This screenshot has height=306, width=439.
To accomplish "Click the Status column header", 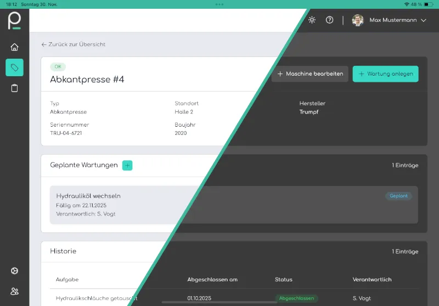I will (283, 280).
